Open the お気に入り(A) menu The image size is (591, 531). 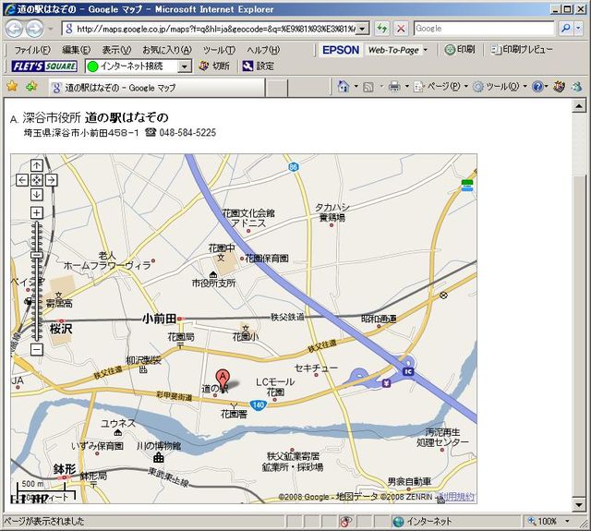point(166,49)
